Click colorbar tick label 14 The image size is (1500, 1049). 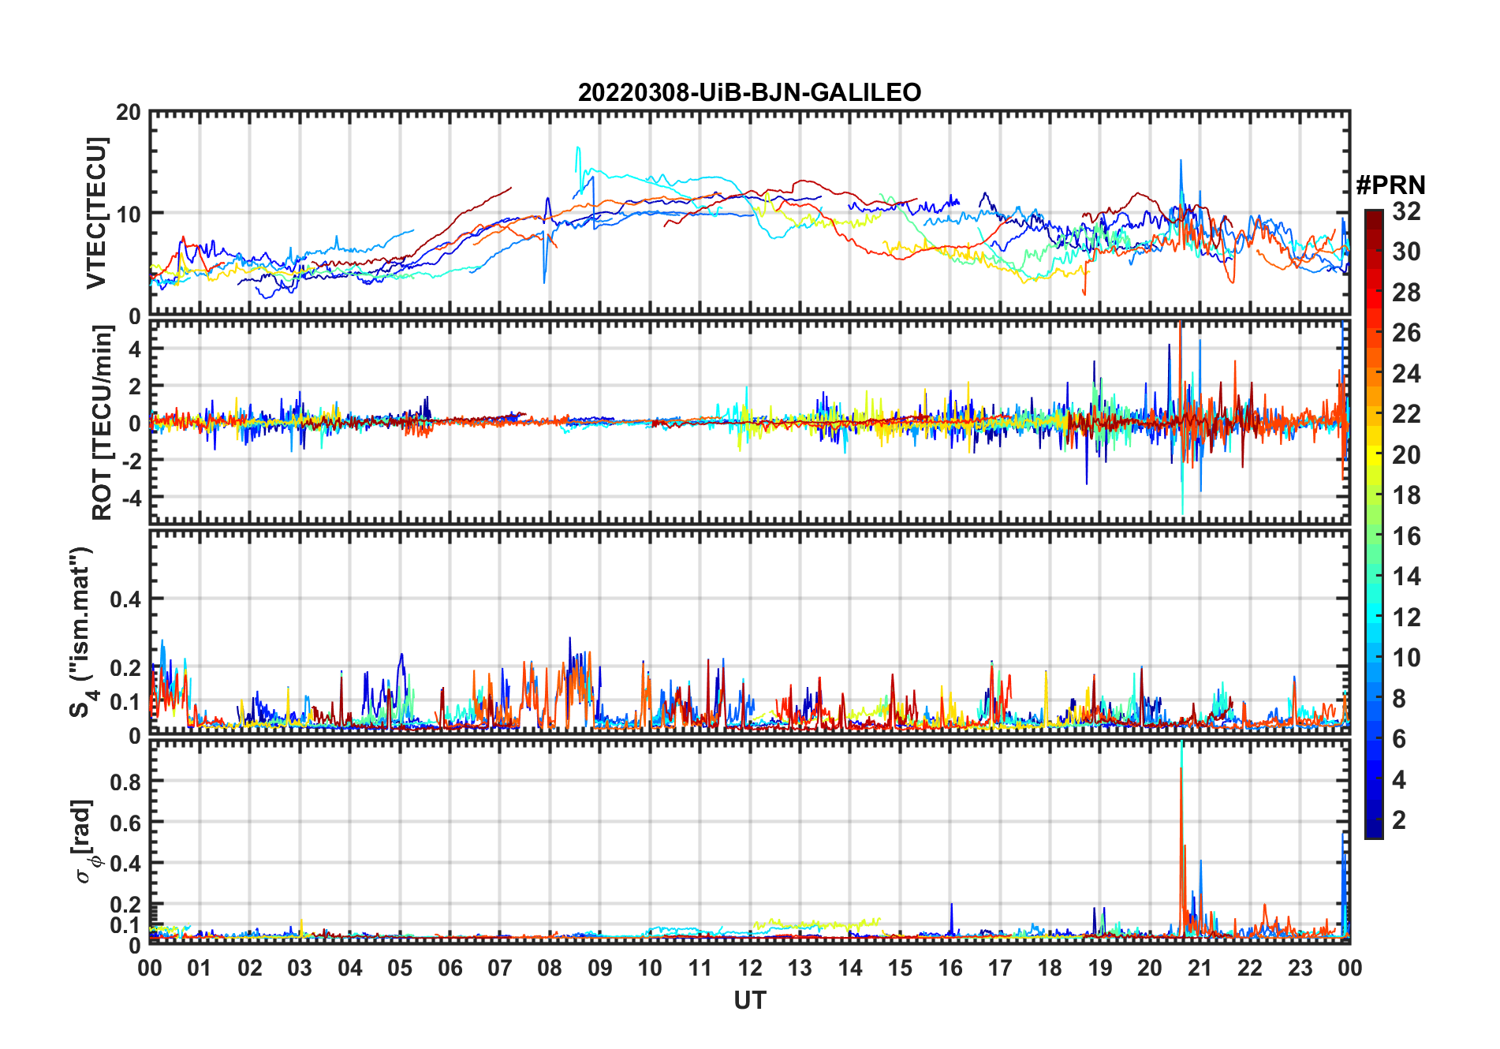tap(1406, 577)
